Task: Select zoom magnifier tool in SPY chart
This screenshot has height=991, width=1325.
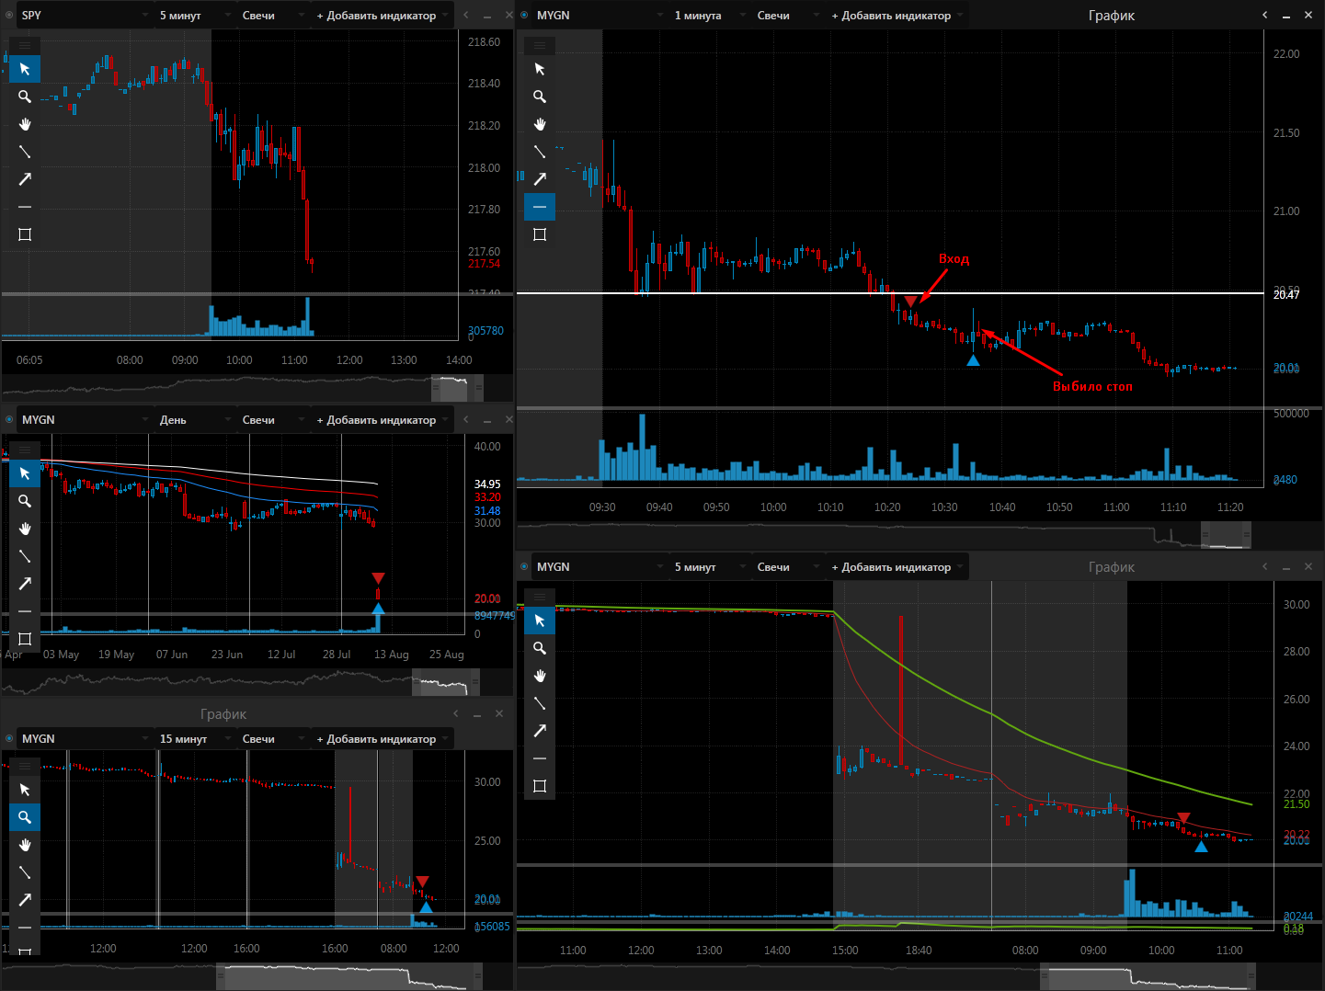Action: (25, 97)
